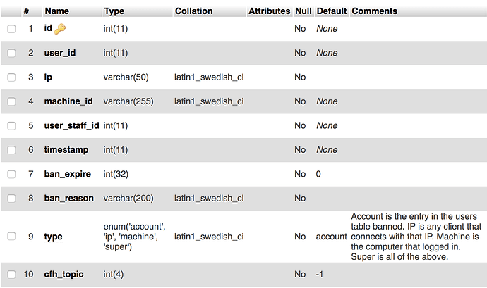The width and height of the screenshot is (487, 288).
Task: Toggle the machine_id row checkbox
Action: tap(11, 101)
